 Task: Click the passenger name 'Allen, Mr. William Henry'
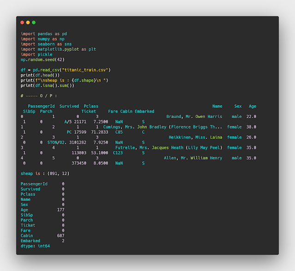[x=193, y=158]
